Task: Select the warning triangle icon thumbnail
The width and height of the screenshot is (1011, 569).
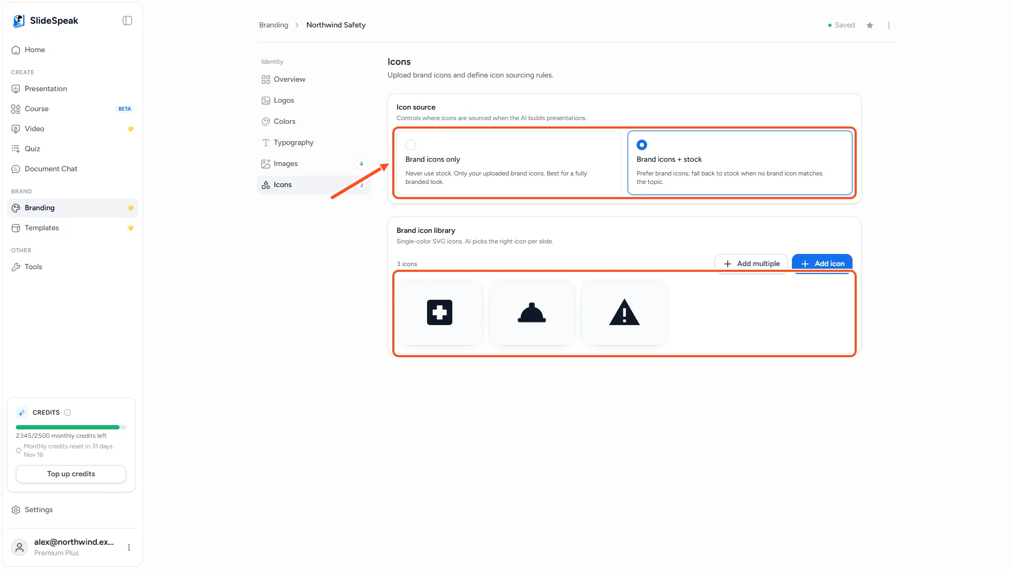Action: pyautogui.click(x=625, y=312)
